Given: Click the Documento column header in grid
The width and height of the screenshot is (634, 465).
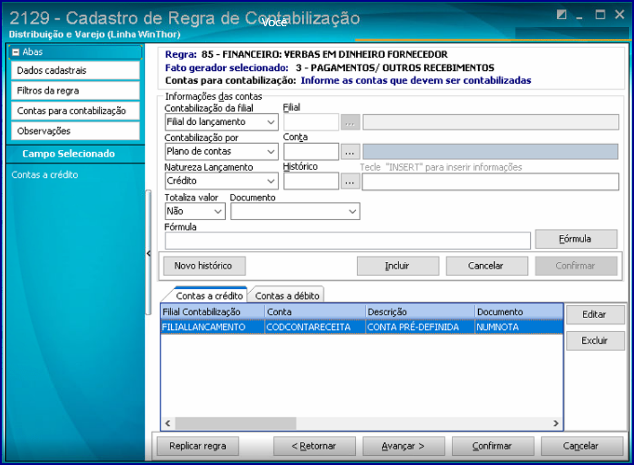Looking at the screenshot, I should [x=519, y=312].
